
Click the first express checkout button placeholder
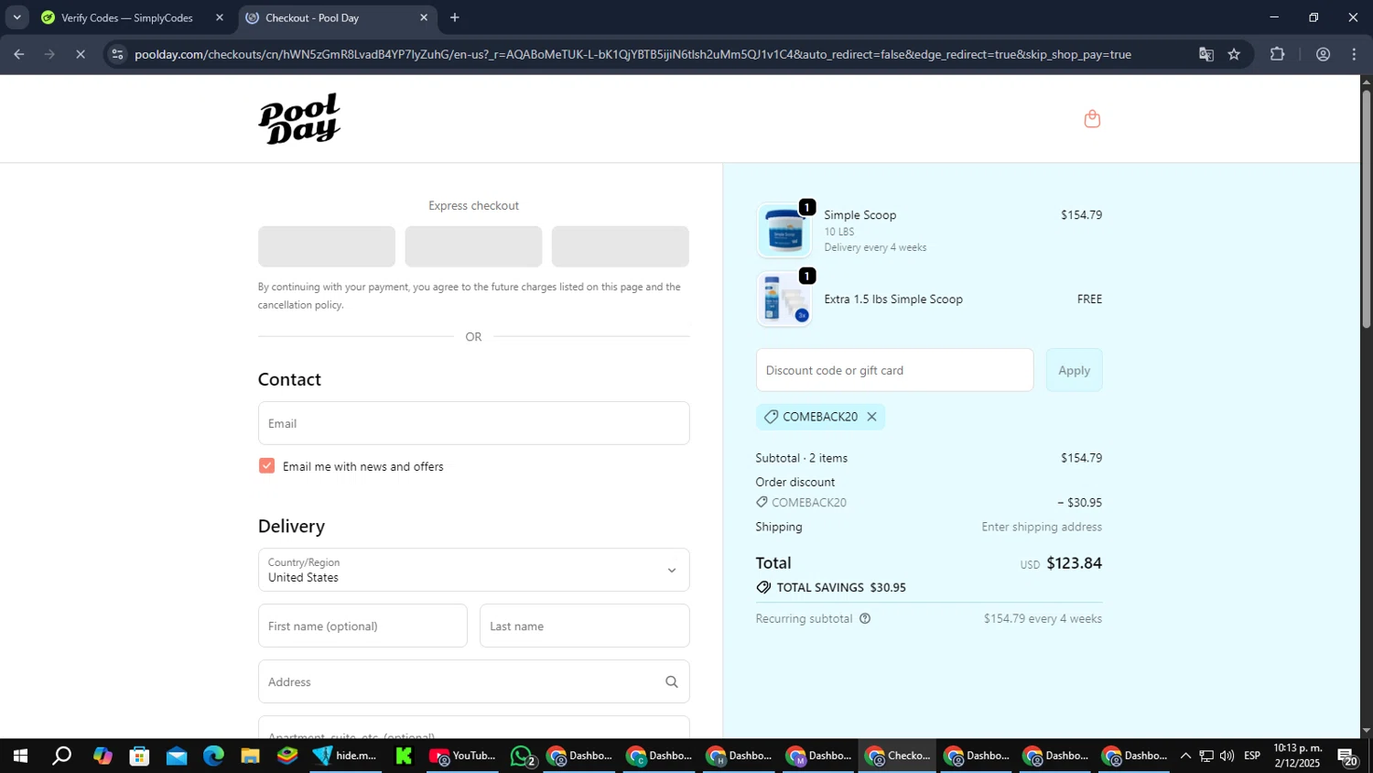(327, 246)
